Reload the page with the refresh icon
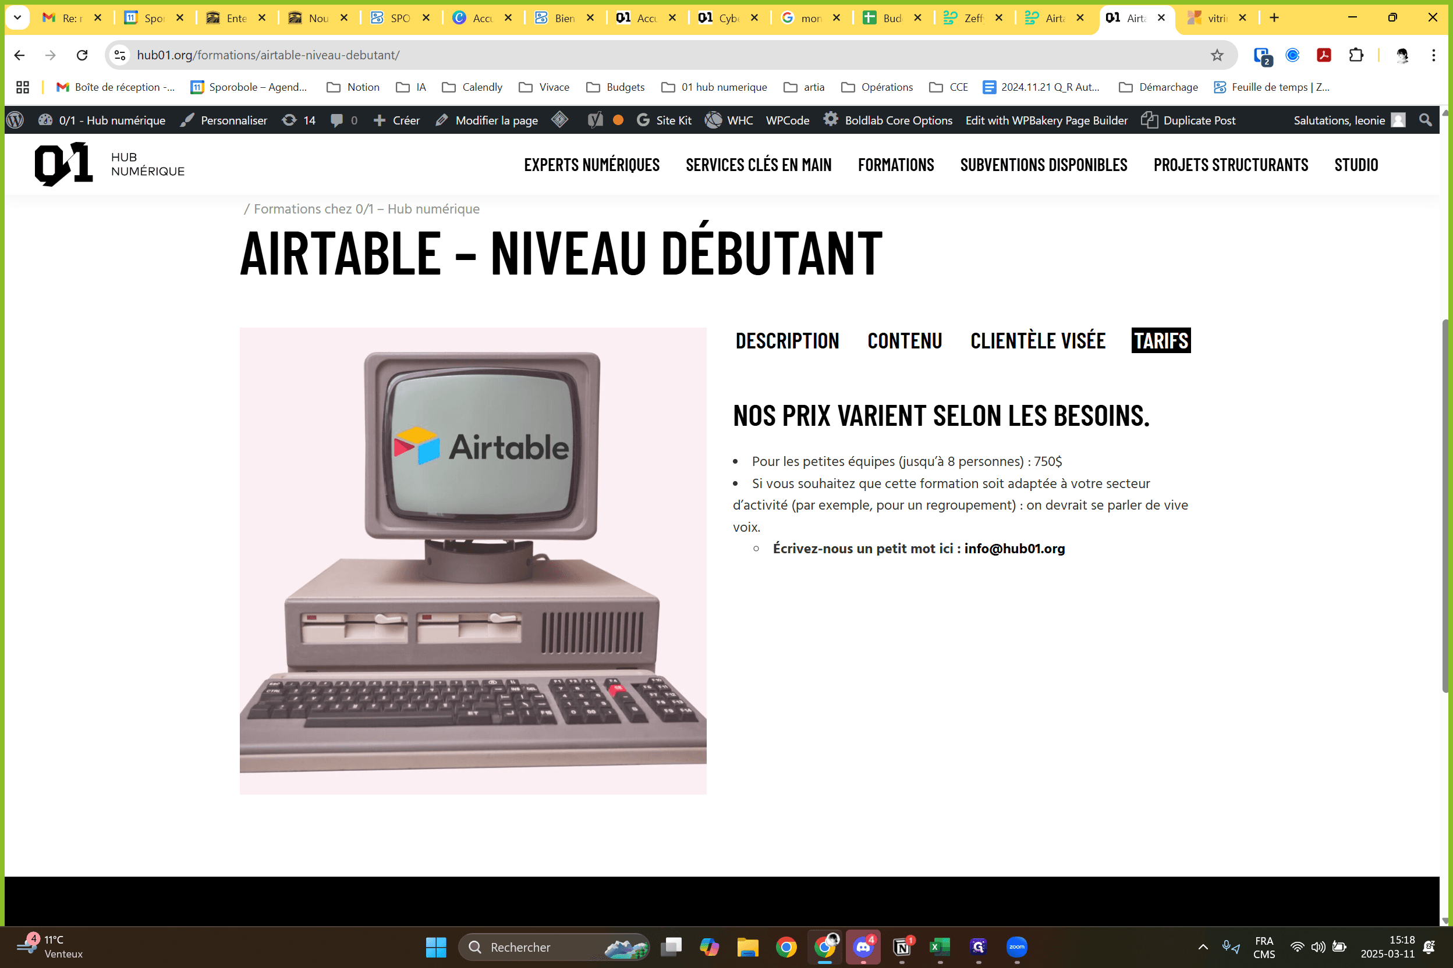This screenshot has height=968, width=1453. click(x=81, y=55)
